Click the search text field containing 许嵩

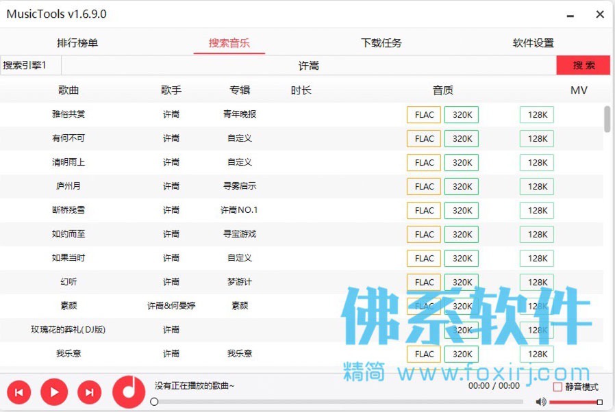click(309, 65)
